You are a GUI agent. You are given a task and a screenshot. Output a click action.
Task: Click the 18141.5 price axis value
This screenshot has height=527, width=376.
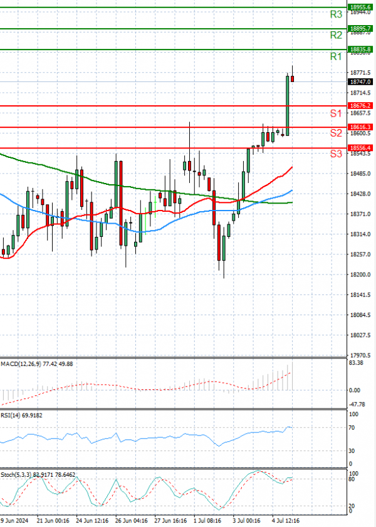(x=360, y=295)
